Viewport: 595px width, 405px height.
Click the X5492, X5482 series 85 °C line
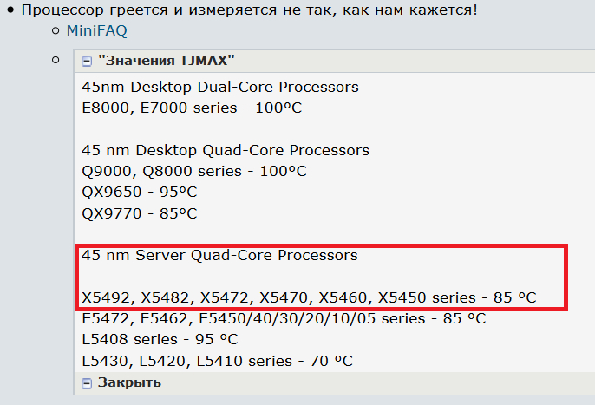pos(310,297)
